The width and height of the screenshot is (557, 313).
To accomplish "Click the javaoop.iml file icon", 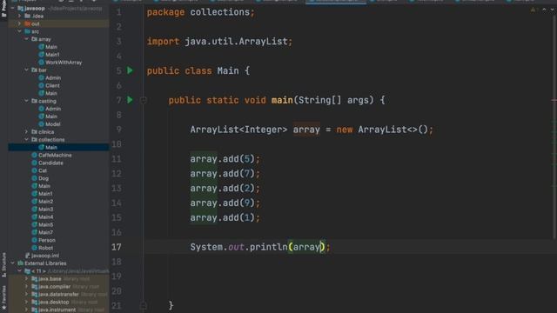I will 27,256.
